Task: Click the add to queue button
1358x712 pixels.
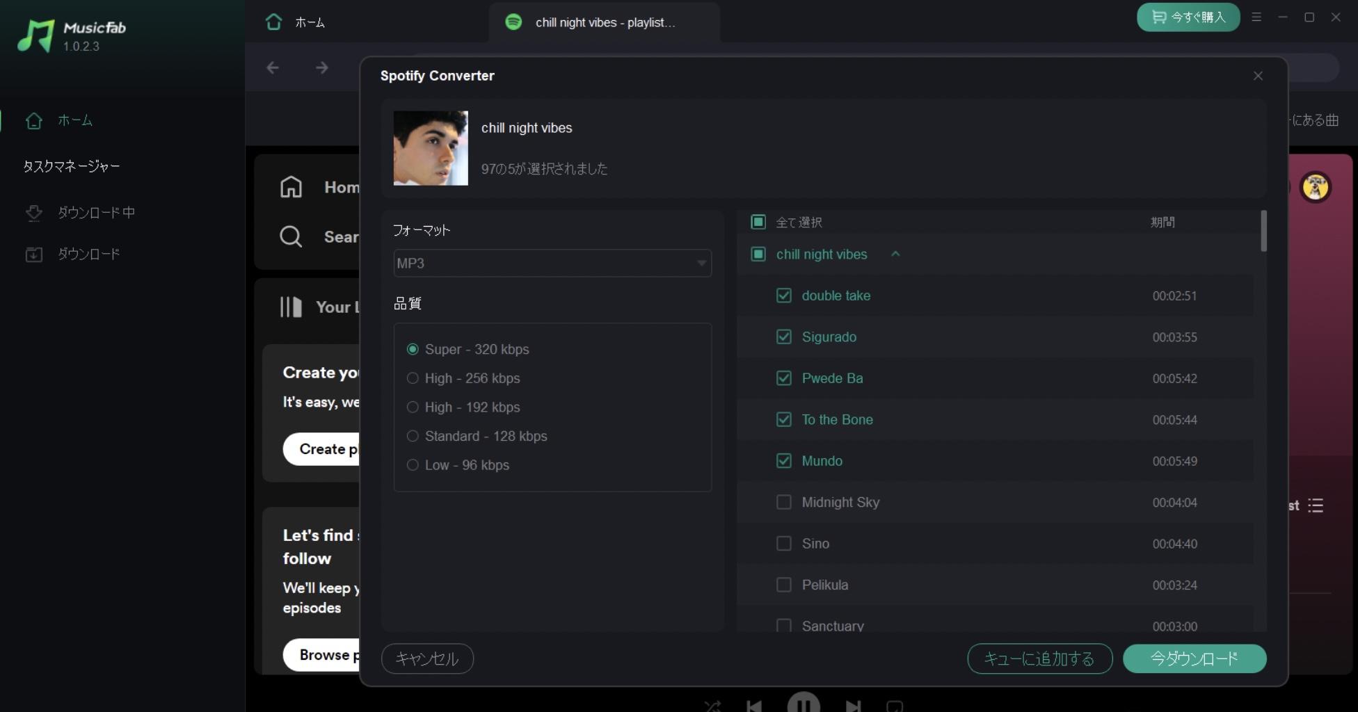Action: [1039, 658]
